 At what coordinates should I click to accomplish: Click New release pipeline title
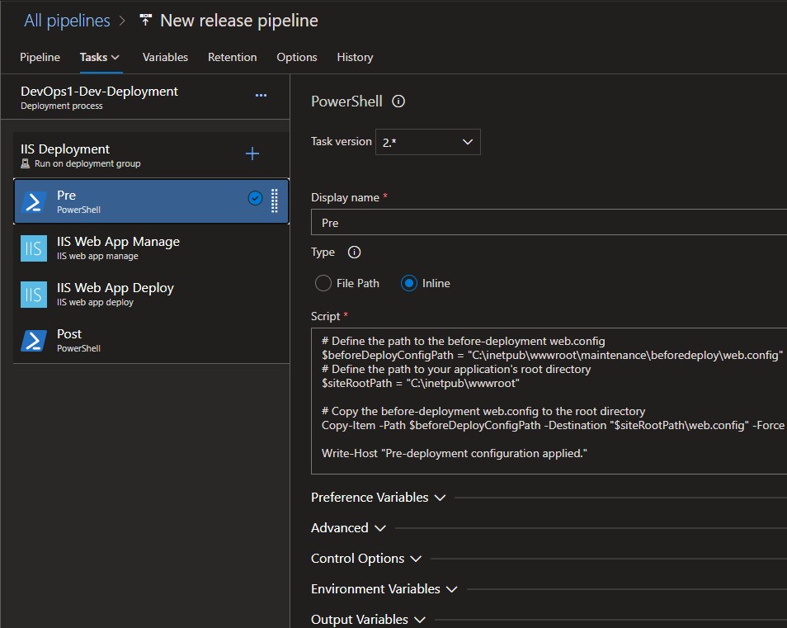(x=239, y=21)
